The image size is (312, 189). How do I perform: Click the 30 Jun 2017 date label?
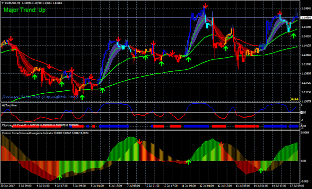[7, 186]
